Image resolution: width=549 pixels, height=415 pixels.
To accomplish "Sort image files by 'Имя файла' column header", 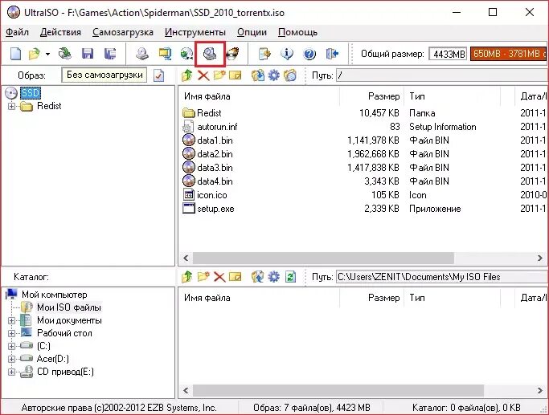I will (259, 96).
